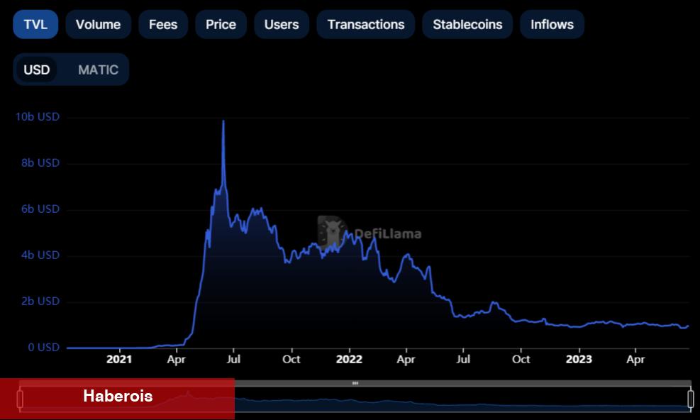Click the 2023 date label
Screen dimensions: 700x420
[579, 359]
